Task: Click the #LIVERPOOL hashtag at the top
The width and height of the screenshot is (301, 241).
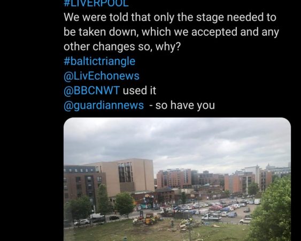Action: click(96, 3)
